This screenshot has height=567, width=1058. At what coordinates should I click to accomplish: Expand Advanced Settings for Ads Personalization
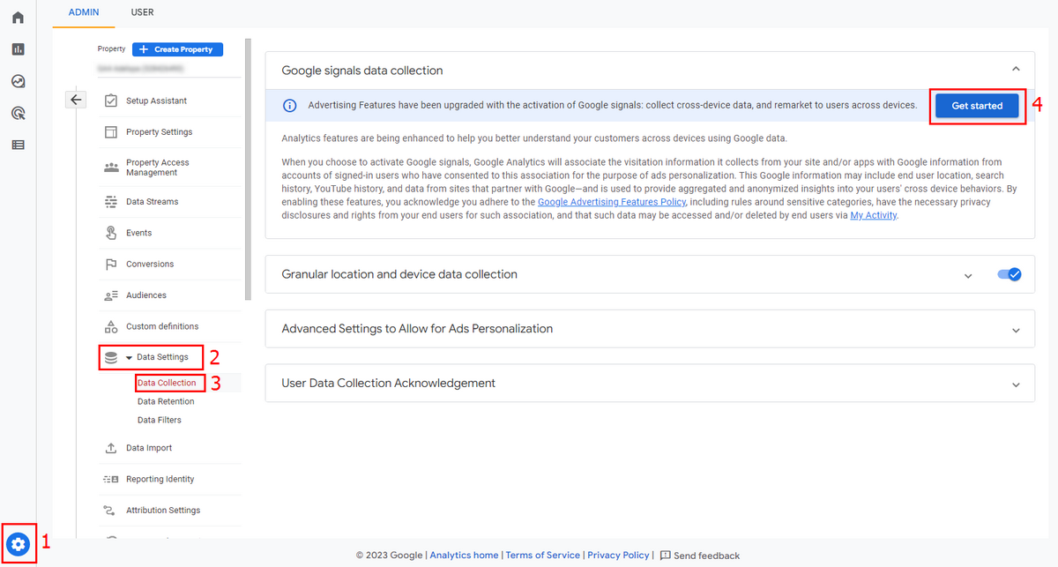click(x=1016, y=331)
